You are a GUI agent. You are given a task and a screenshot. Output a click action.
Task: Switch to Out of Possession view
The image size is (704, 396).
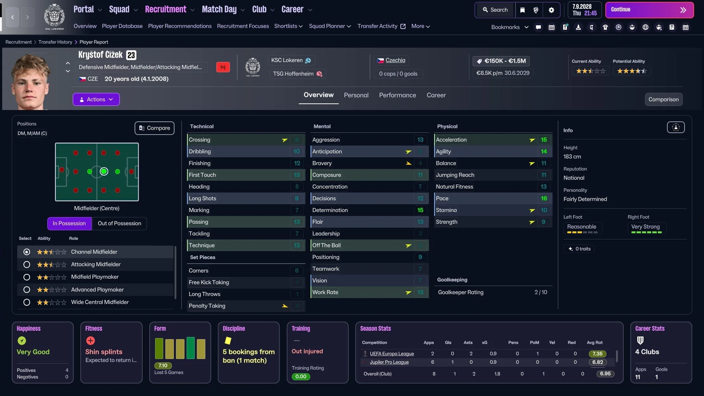click(x=119, y=223)
